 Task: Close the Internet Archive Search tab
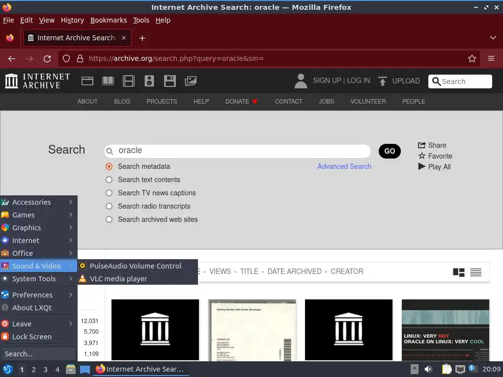pyautogui.click(x=123, y=38)
